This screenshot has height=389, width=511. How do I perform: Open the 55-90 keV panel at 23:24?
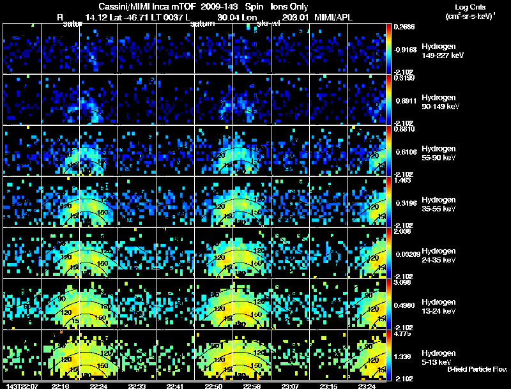(367, 151)
